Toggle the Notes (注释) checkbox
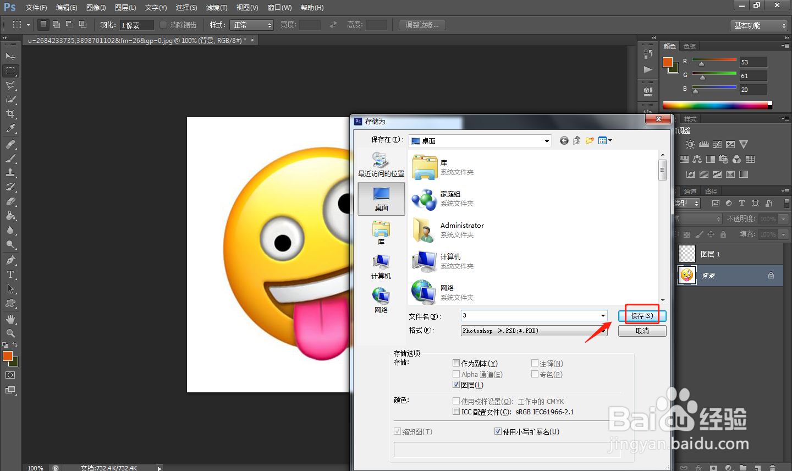Screen dimensions: 792x471 [535, 363]
